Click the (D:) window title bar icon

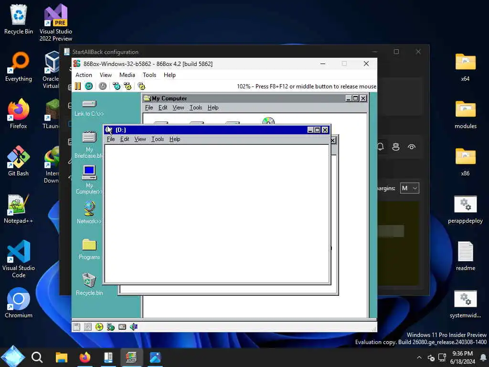(x=108, y=130)
